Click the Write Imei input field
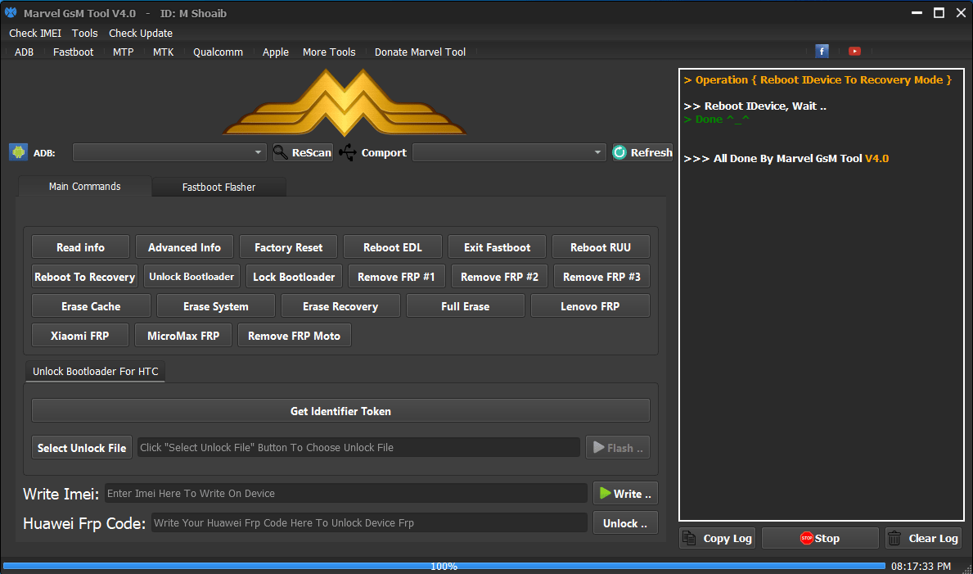 pyautogui.click(x=344, y=493)
